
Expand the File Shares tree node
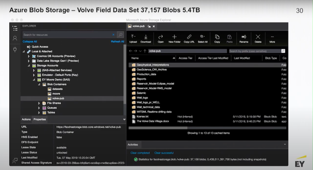[x=39, y=103]
